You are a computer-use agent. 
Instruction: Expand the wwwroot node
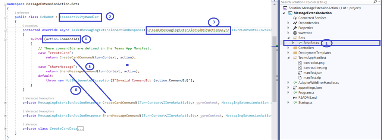(x=289, y=33)
